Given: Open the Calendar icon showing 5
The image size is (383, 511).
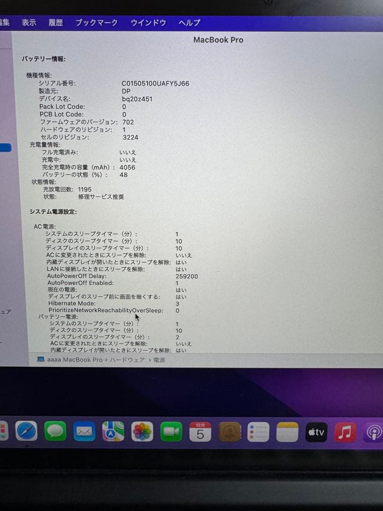Looking at the screenshot, I should click(200, 432).
